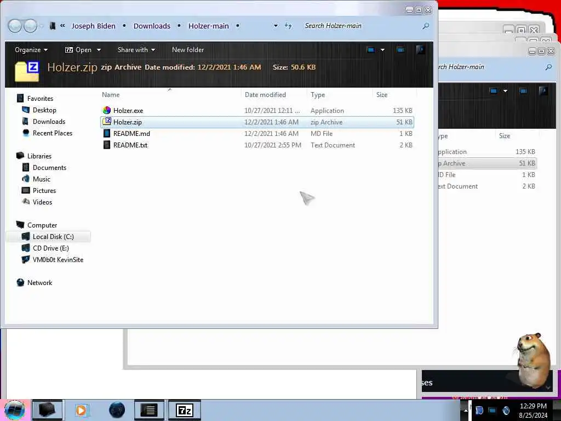Image resolution: width=561 pixels, height=421 pixels.
Task: Open Desktop in the navigation pane
Action: 44,110
